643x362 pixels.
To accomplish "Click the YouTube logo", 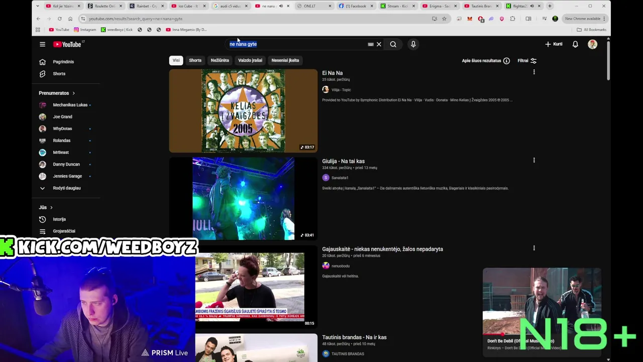I will 67,44.
